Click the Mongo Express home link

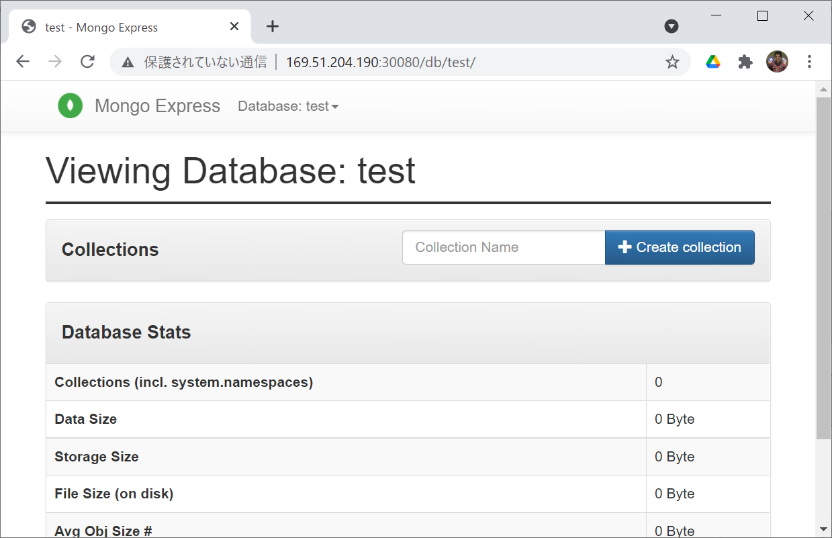[x=157, y=106]
